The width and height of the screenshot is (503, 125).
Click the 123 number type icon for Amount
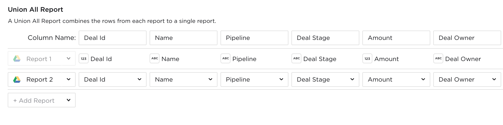click(367, 59)
